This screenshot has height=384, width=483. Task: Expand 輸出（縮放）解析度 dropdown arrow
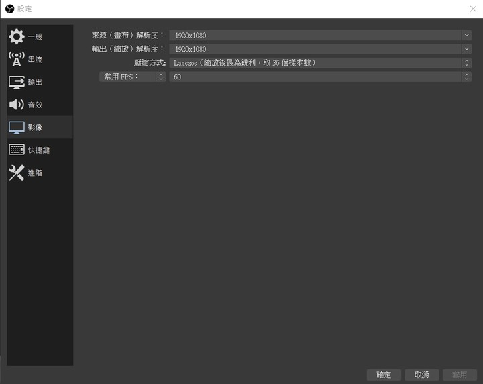(467, 49)
